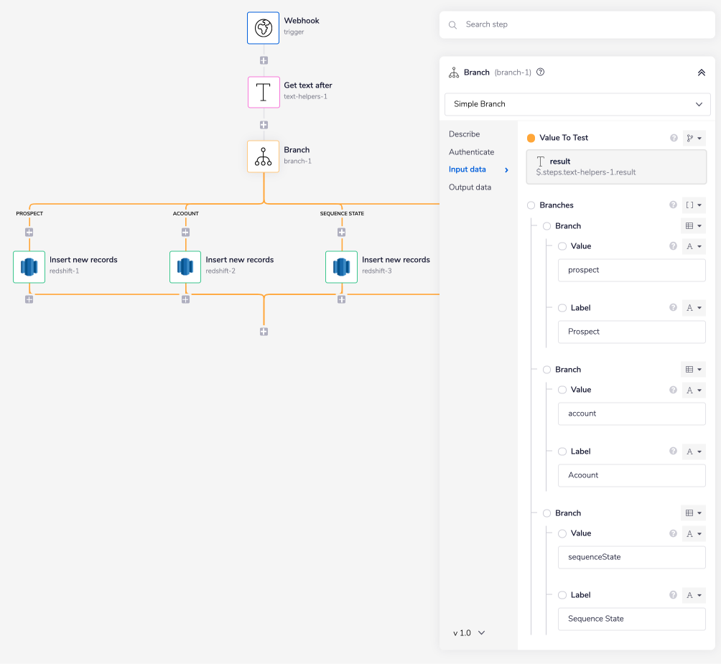The image size is (721, 664).
Task: Click the Redshift icon on redshift-3 step
Action: click(x=341, y=266)
